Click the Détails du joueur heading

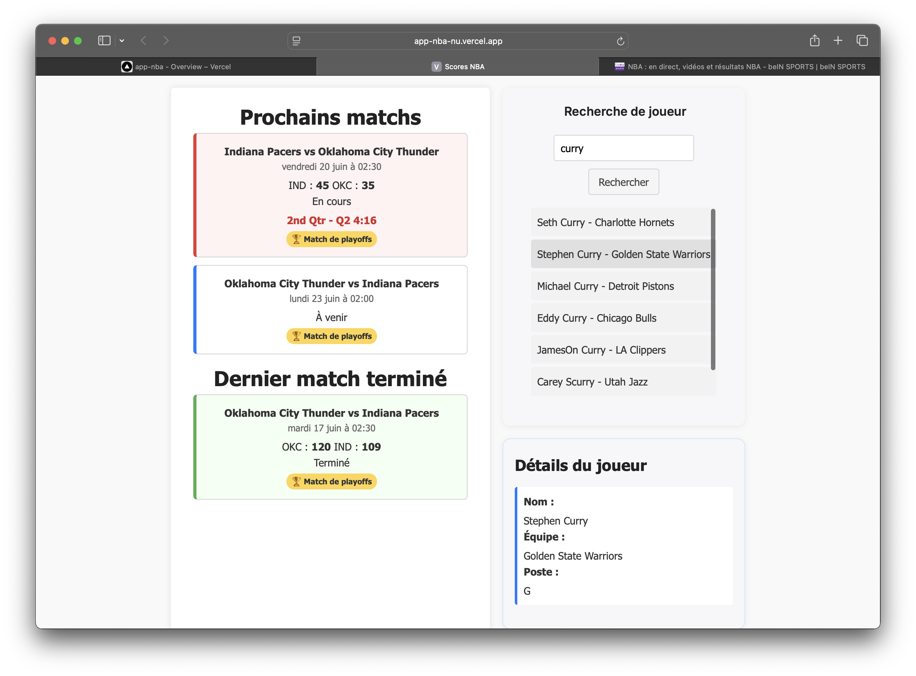point(580,466)
